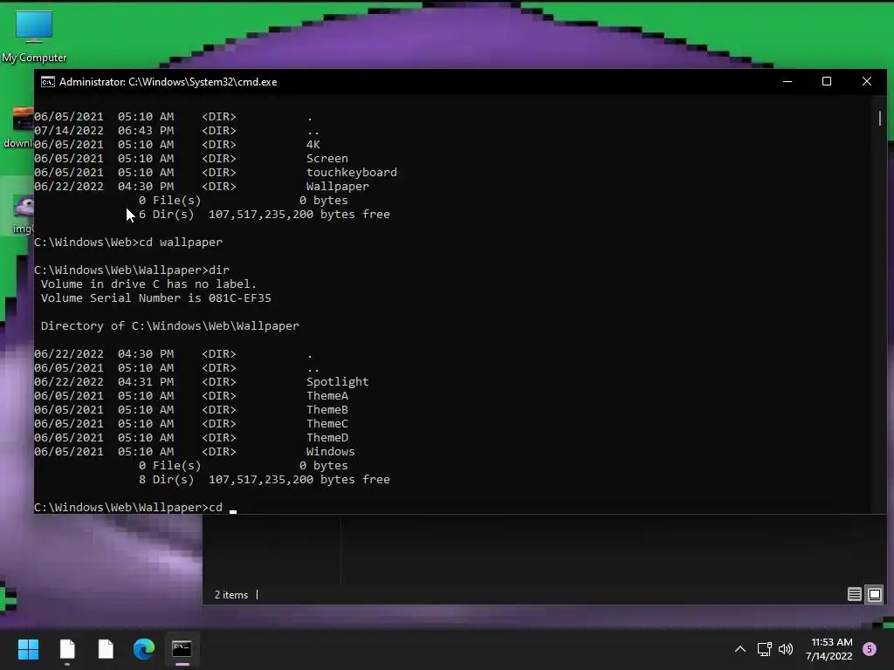
Task: Click the cmd window vertical scrollbar thumb
Action: coord(880,119)
